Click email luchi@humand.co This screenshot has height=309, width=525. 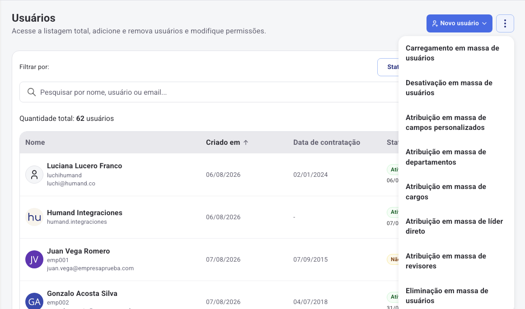pos(71,184)
